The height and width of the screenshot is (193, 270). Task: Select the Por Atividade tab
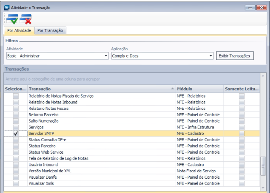(19, 30)
